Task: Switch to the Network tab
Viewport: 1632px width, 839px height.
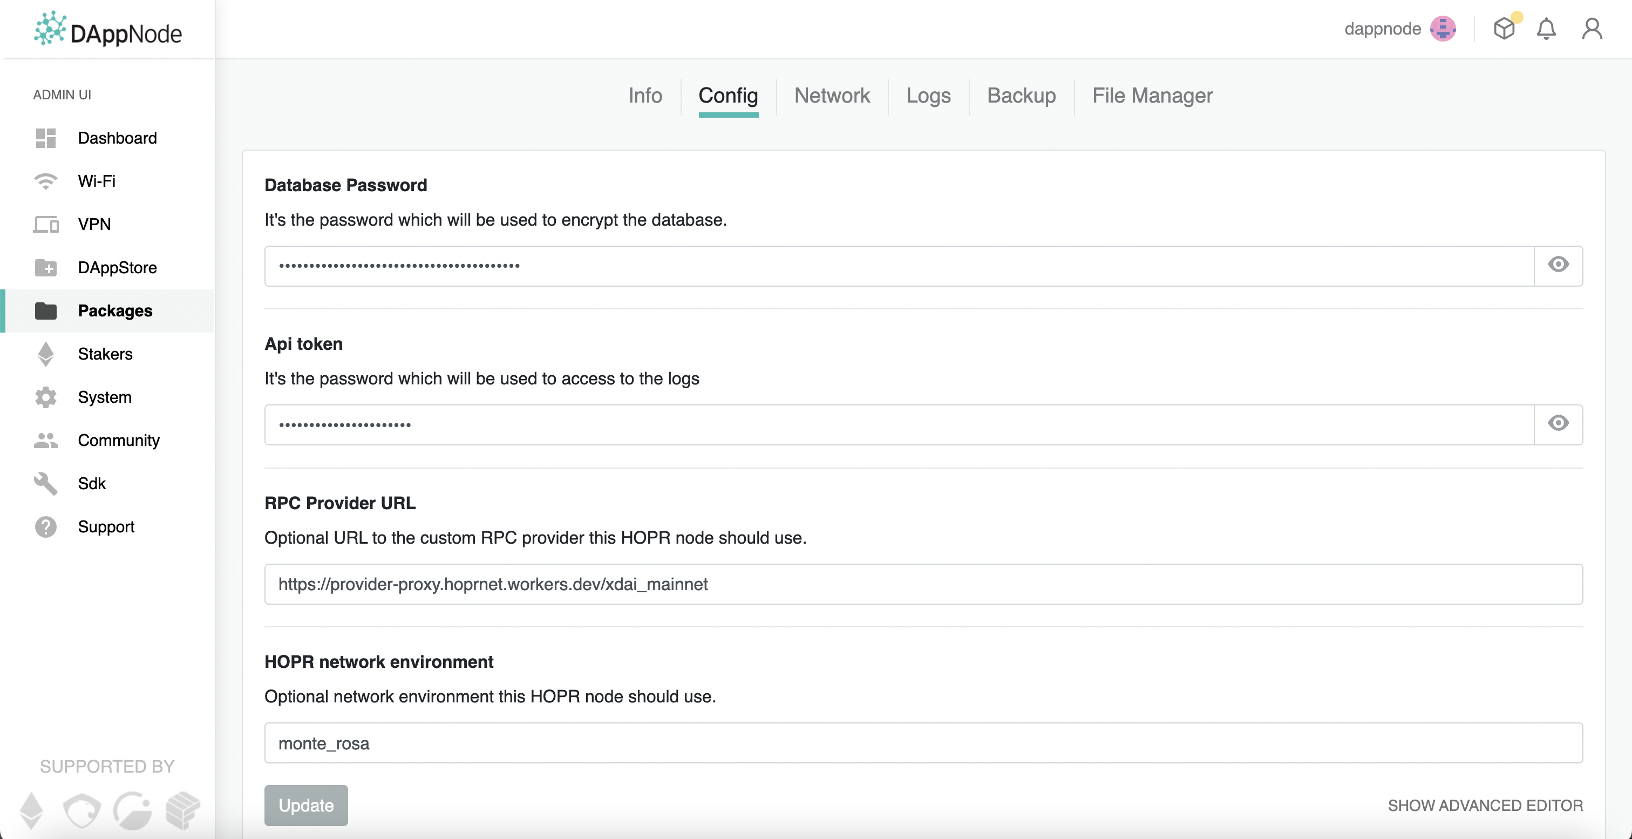Action: pyautogui.click(x=833, y=95)
